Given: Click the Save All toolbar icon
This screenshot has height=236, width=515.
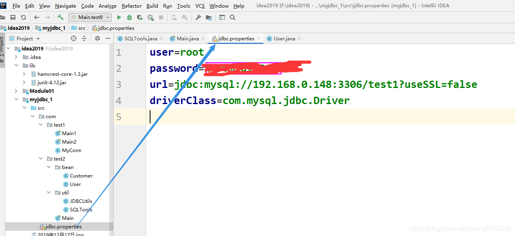Looking at the screenshot, I should (13, 17).
